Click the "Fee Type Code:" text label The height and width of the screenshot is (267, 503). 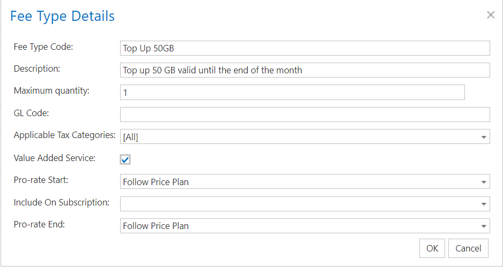[43, 47]
